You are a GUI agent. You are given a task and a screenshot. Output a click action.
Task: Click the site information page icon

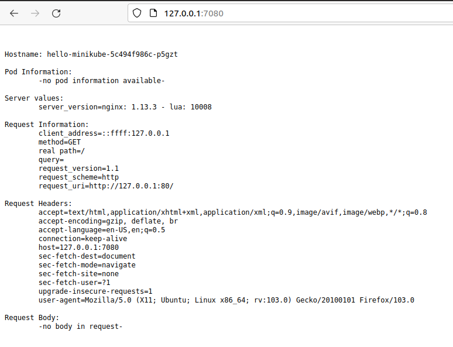point(153,13)
